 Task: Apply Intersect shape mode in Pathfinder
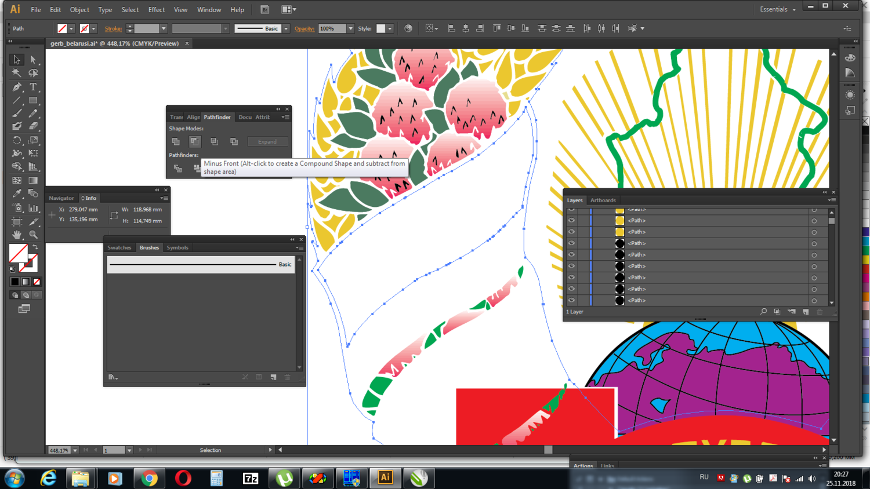tap(215, 141)
